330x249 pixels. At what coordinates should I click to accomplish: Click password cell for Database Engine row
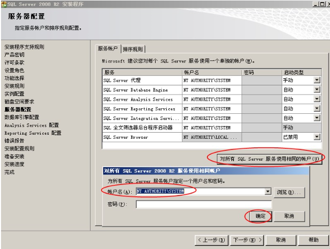click(x=262, y=90)
